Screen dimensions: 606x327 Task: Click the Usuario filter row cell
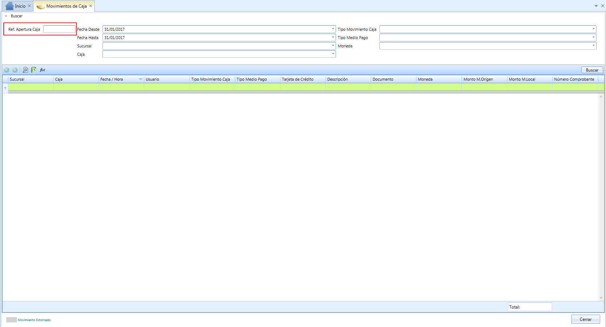pyautogui.click(x=167, y=87)
